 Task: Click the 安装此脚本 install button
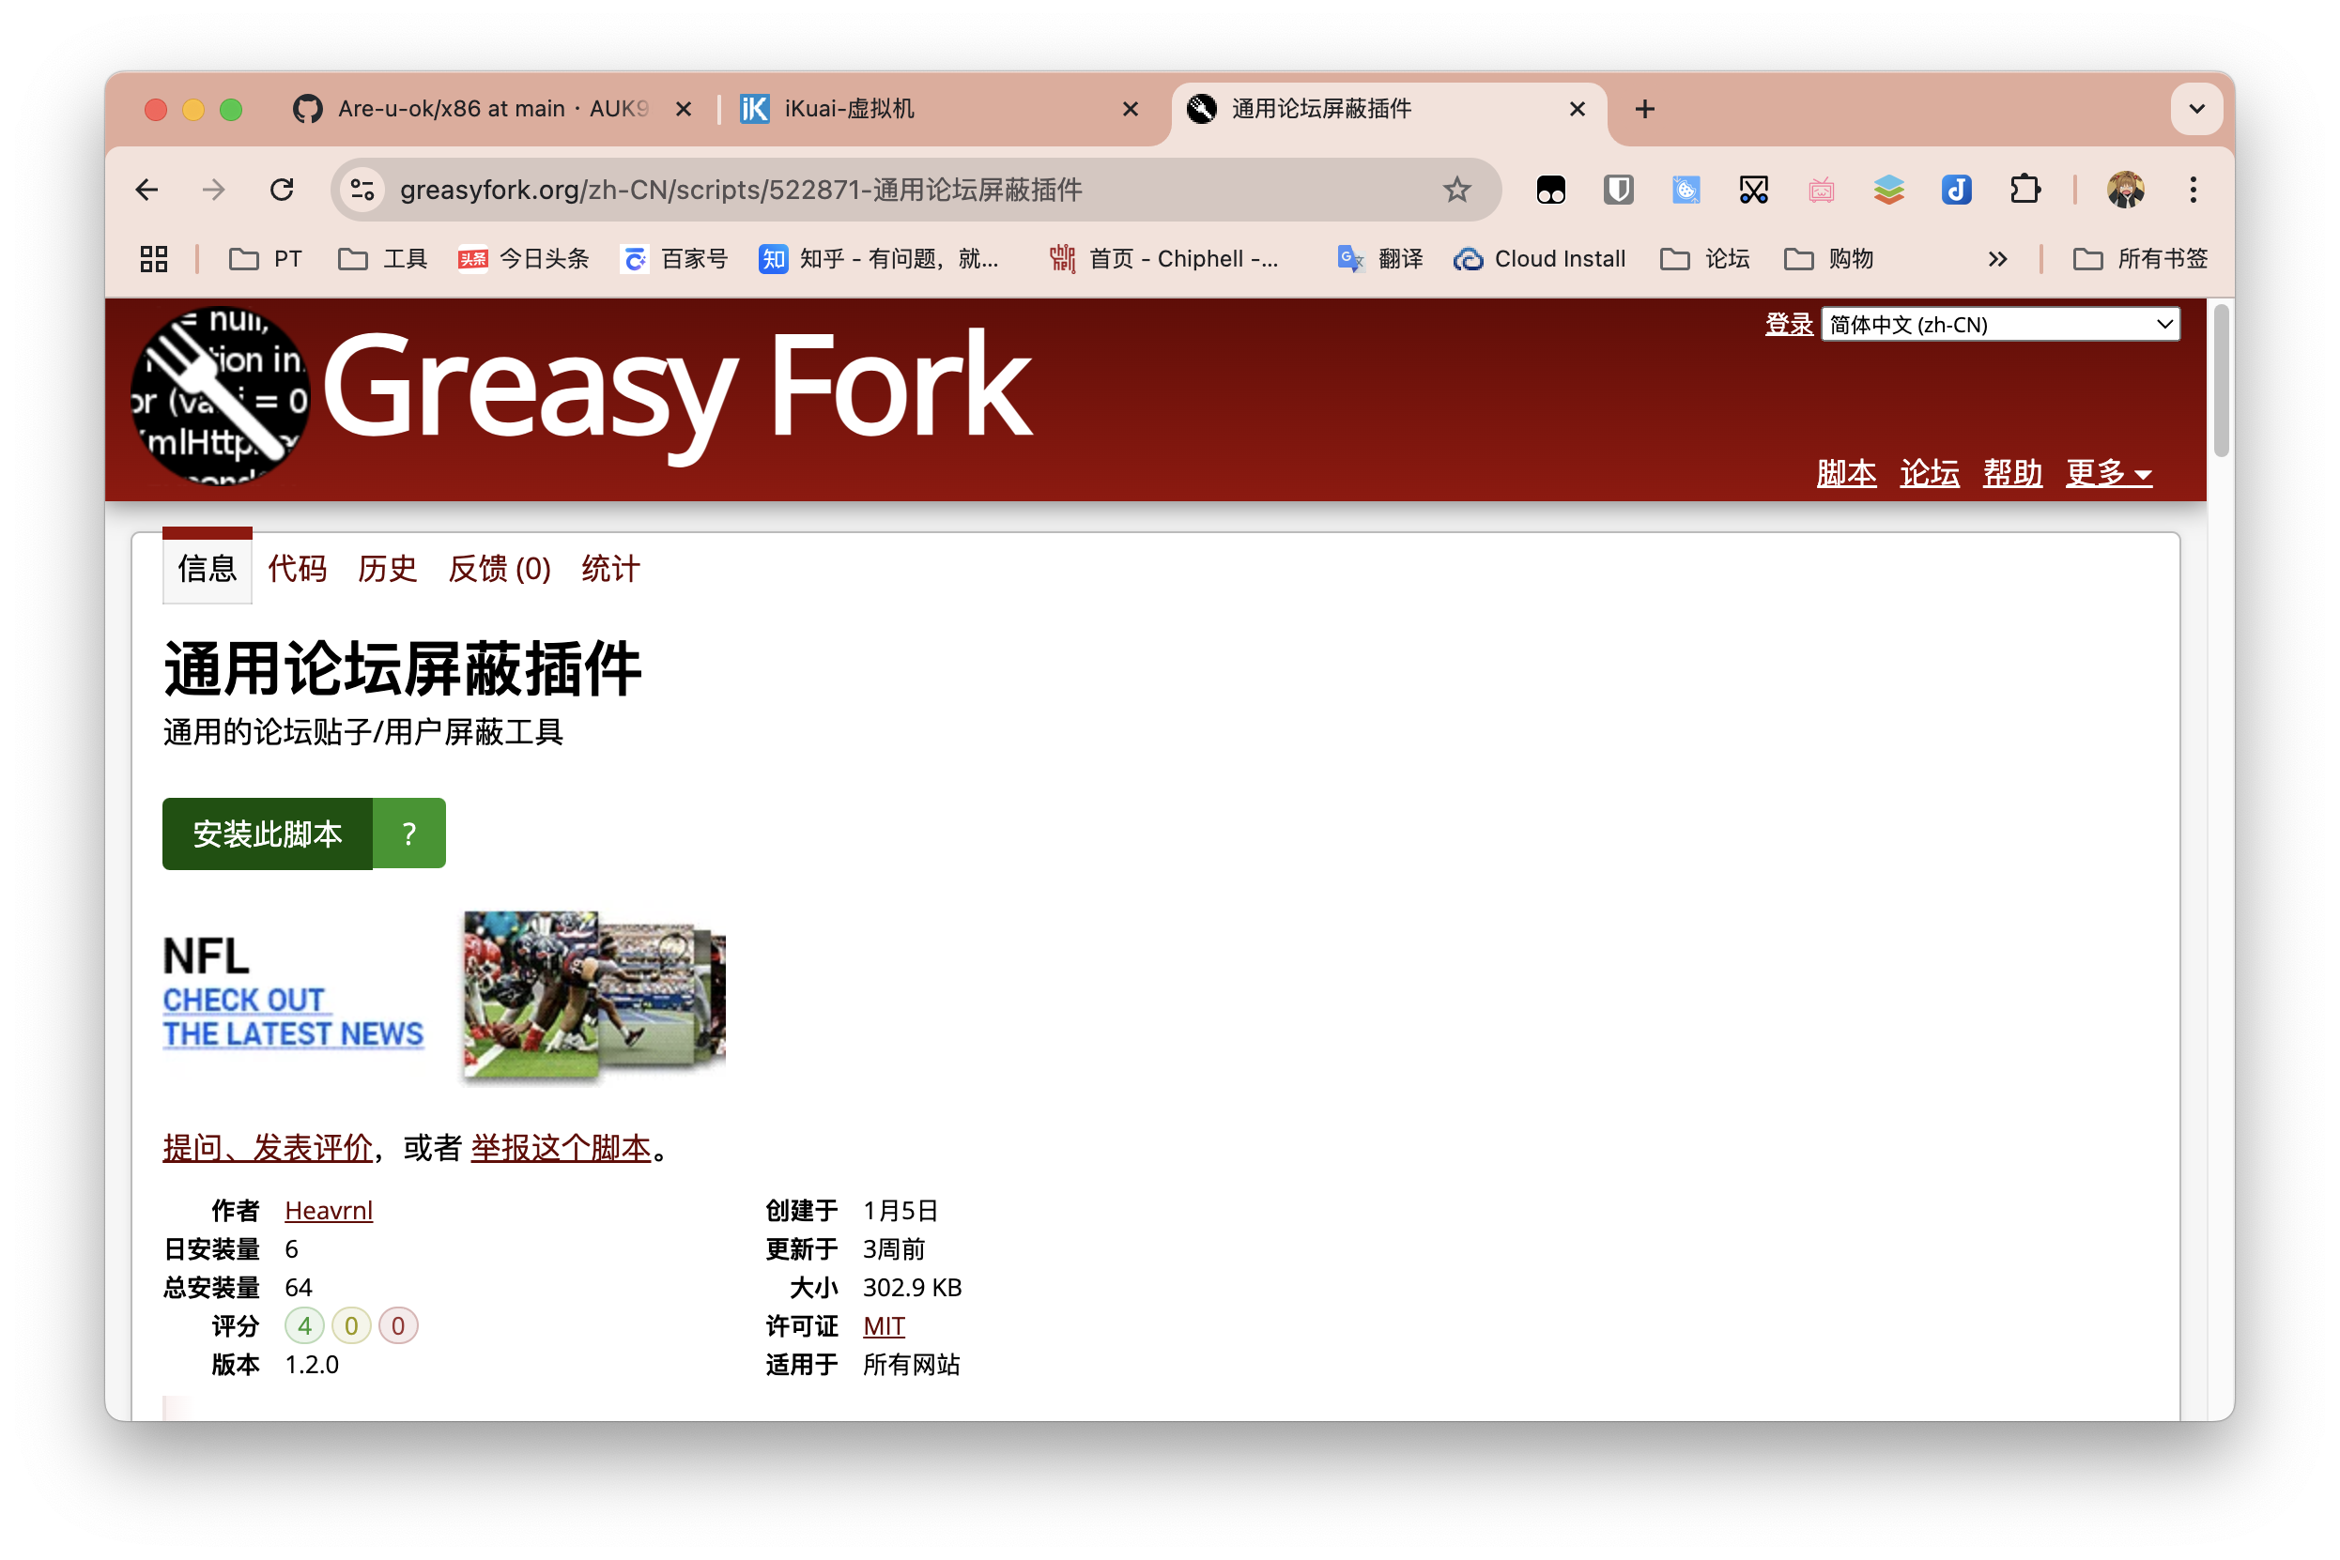tap(268, 833)
